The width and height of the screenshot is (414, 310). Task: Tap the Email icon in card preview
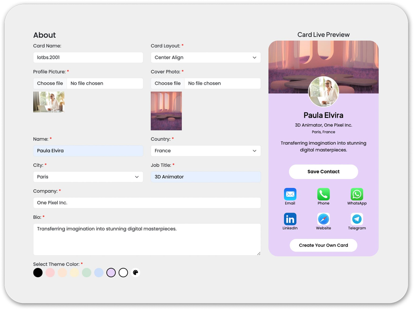290,194
